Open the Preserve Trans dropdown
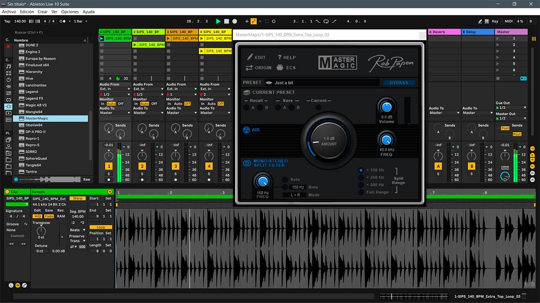 pyautogui.click(x=77, y=241)
